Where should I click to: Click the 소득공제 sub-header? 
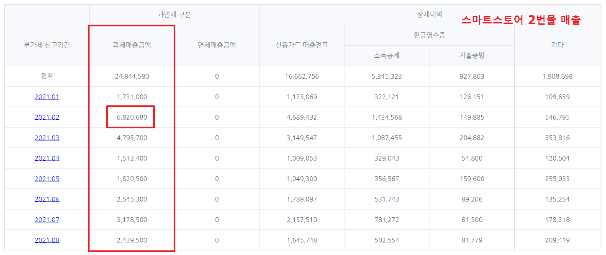click(x=387, y=56)
